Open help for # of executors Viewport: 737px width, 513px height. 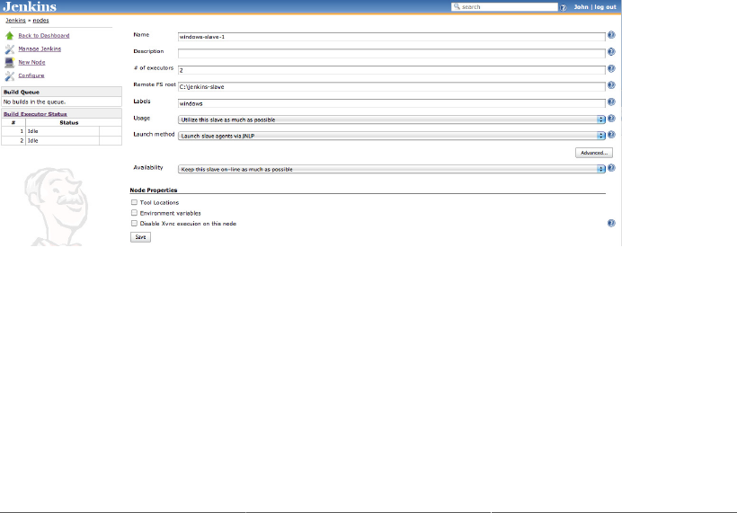tap(611, 68)
